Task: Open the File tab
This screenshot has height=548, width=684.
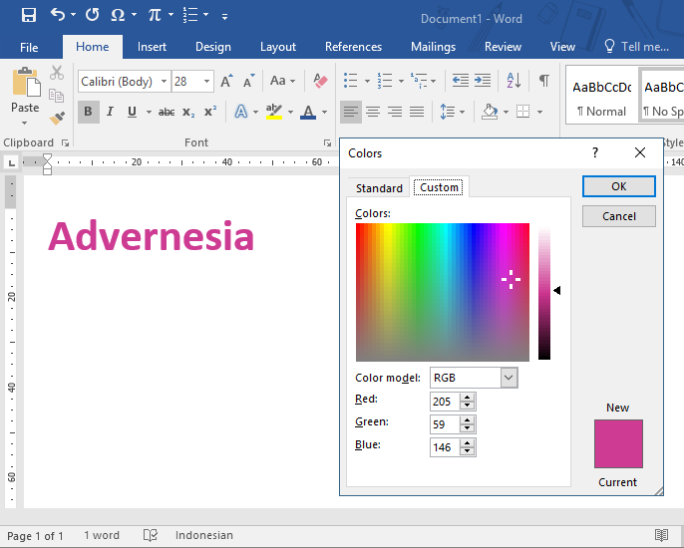Action: point(29,47)
